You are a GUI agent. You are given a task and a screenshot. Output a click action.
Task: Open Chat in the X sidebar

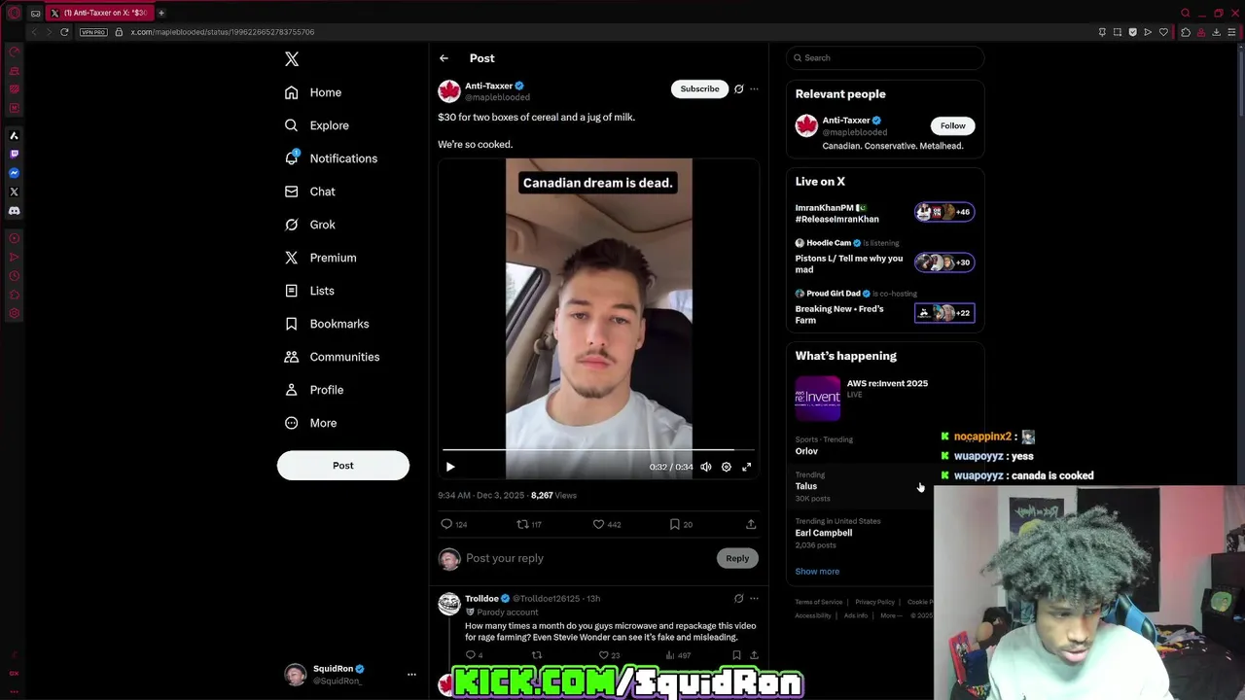coord(310,192)
